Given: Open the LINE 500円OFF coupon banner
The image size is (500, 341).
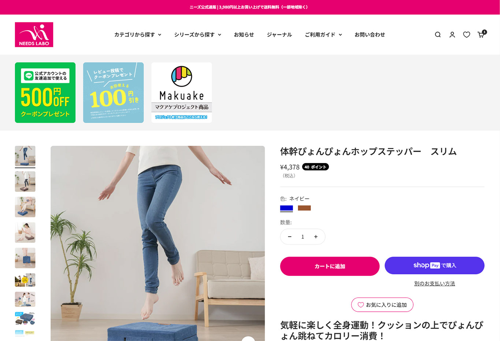Looking at the screenshot, I should pyautogui.click(x=45, y=92).
